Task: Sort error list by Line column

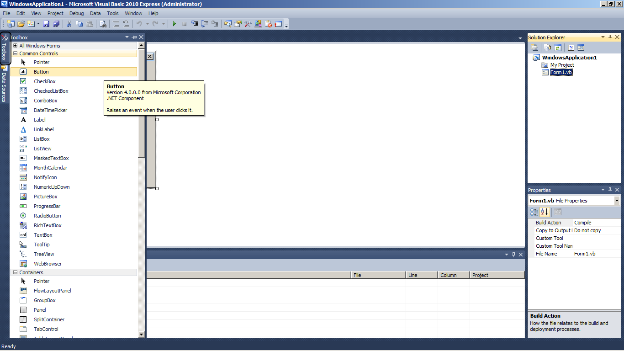Action: (x=422, y=275)
